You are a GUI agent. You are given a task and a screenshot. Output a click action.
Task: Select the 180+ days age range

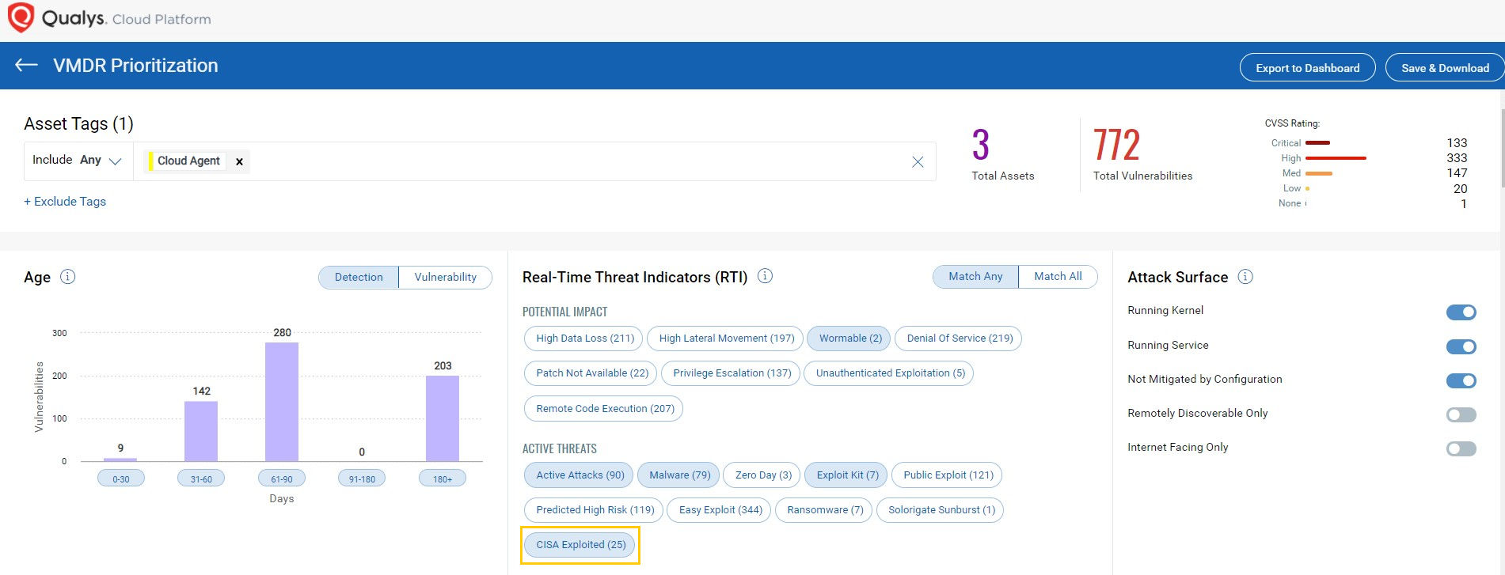click(443, 479)
